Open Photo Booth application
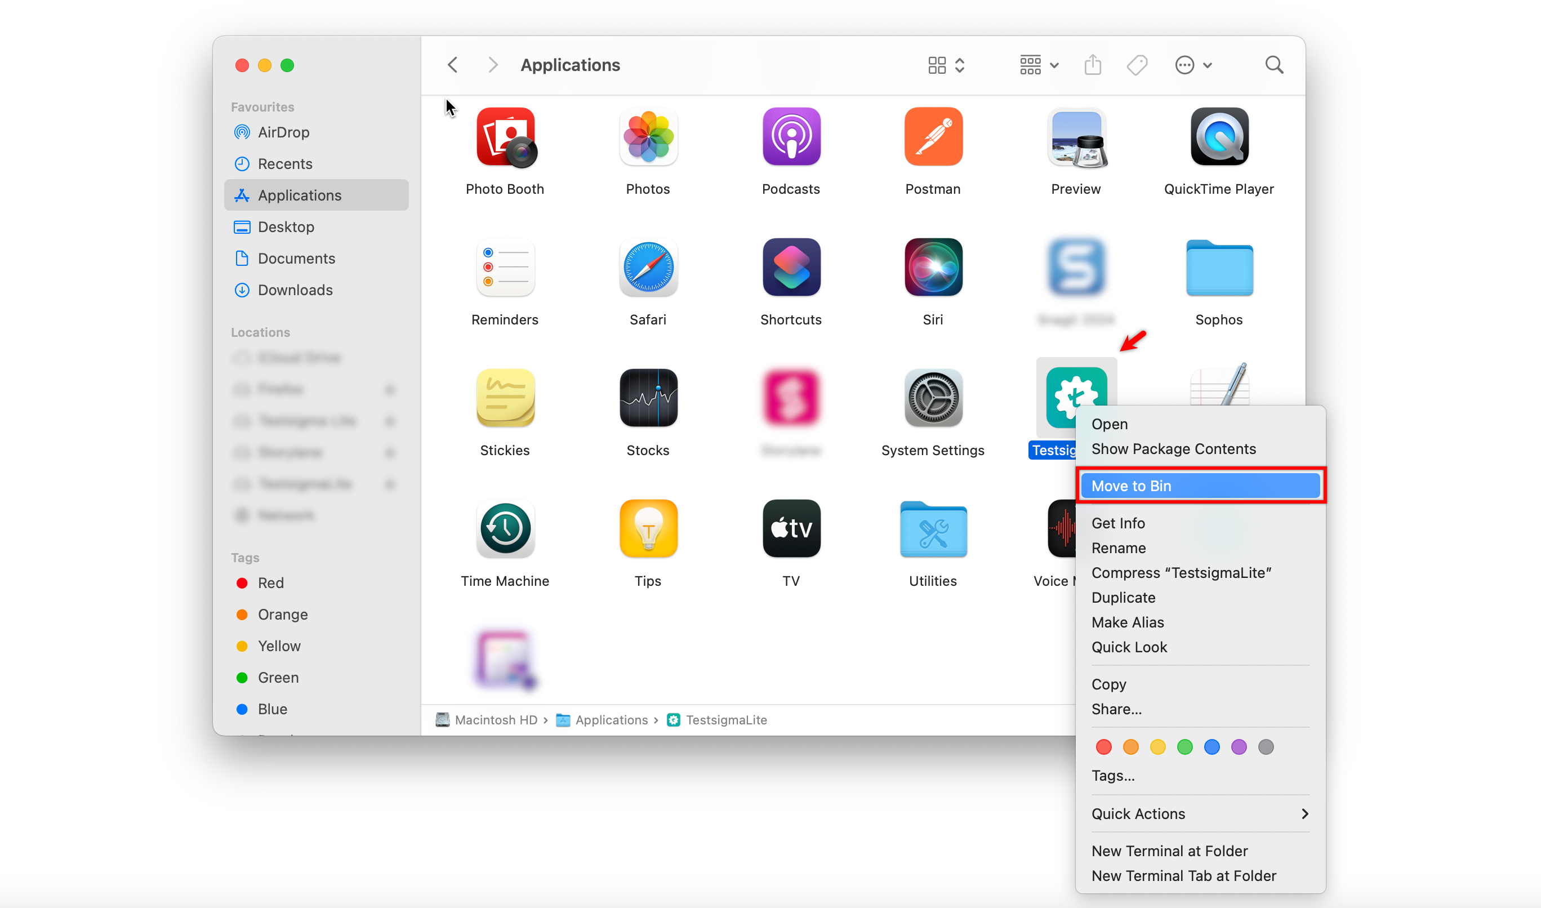This screenshot has width=1541, height=908. (505, 136)
